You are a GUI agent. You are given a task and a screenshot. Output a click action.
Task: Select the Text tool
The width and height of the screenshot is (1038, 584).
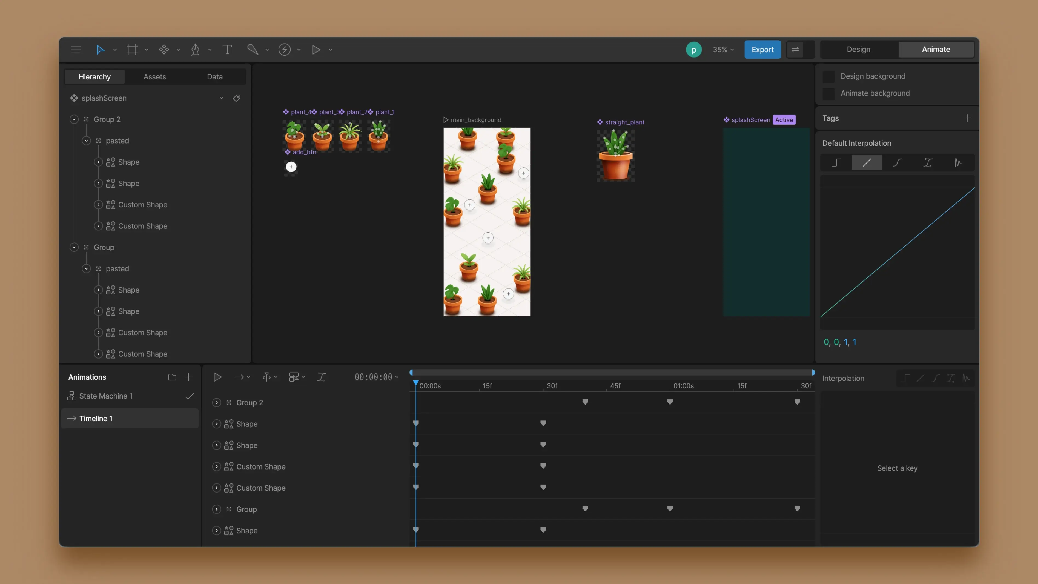[x=227, y=50]
